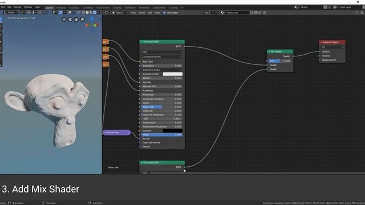
Task: Click the Alpha slider on Principled BSDF
Action: tap(162, 134)
